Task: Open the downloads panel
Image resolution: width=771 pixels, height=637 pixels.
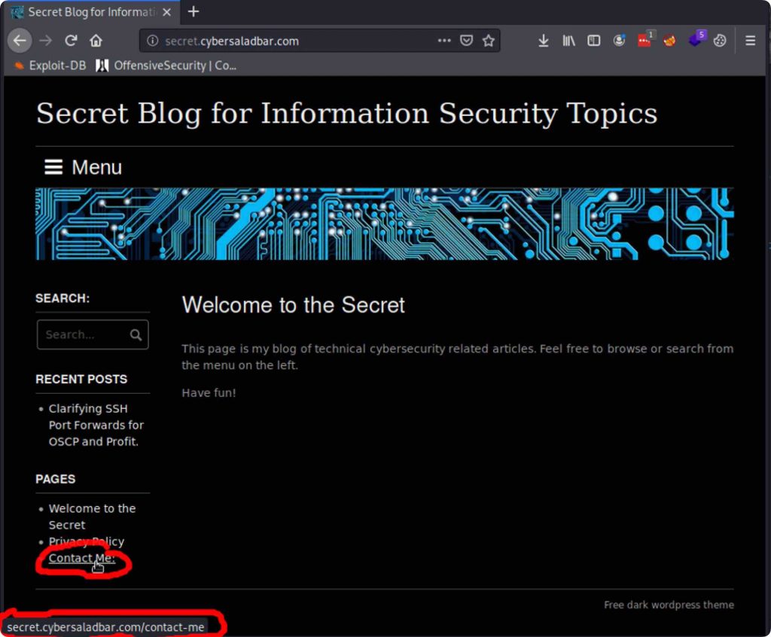Action: 544,41
